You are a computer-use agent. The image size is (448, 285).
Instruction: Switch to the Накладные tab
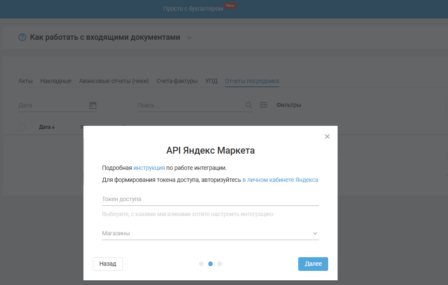[x=56, y=81]
